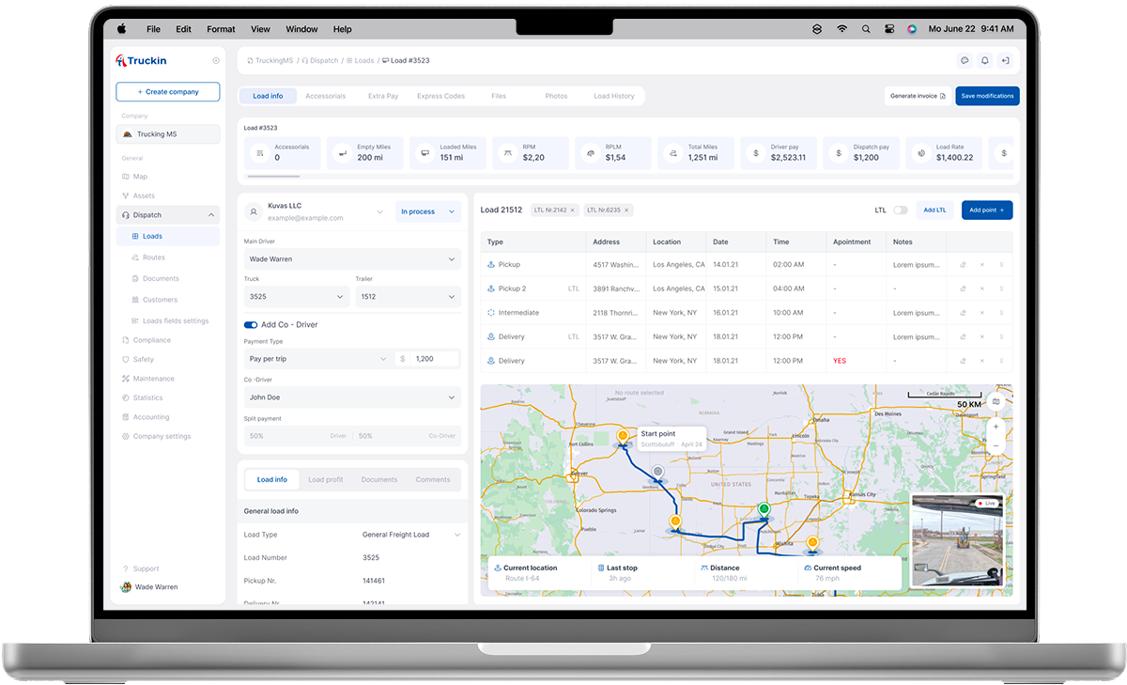1127x685 pixels.
Task: Remove the LTL Nr.2142 tag
Action: click(573, 210)
